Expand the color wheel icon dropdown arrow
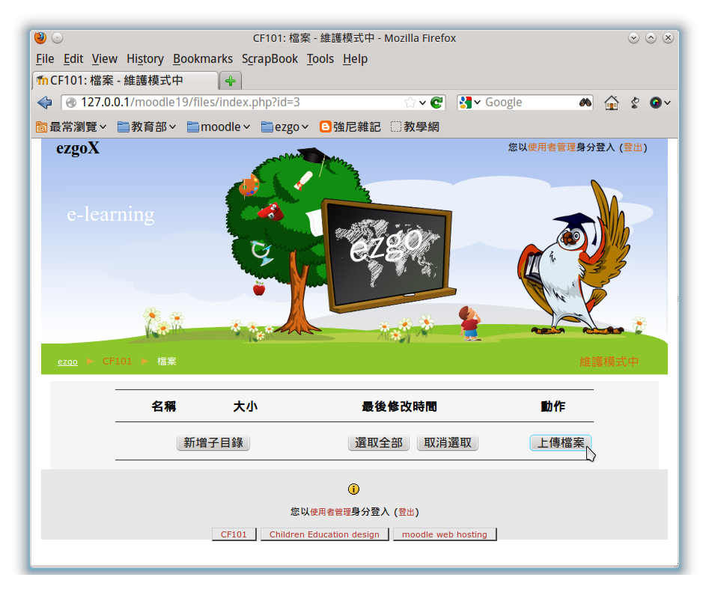Image resolution: width=709 pixels, height=598 pixels. point(667,103)
